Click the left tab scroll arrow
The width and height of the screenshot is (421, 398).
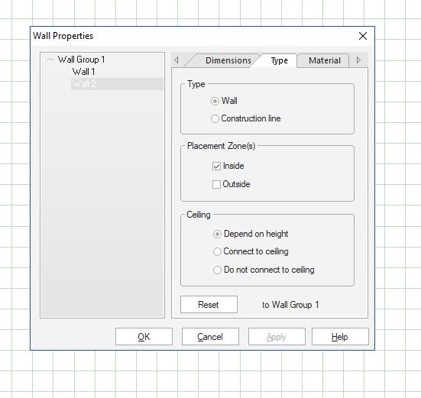point(176,60)
